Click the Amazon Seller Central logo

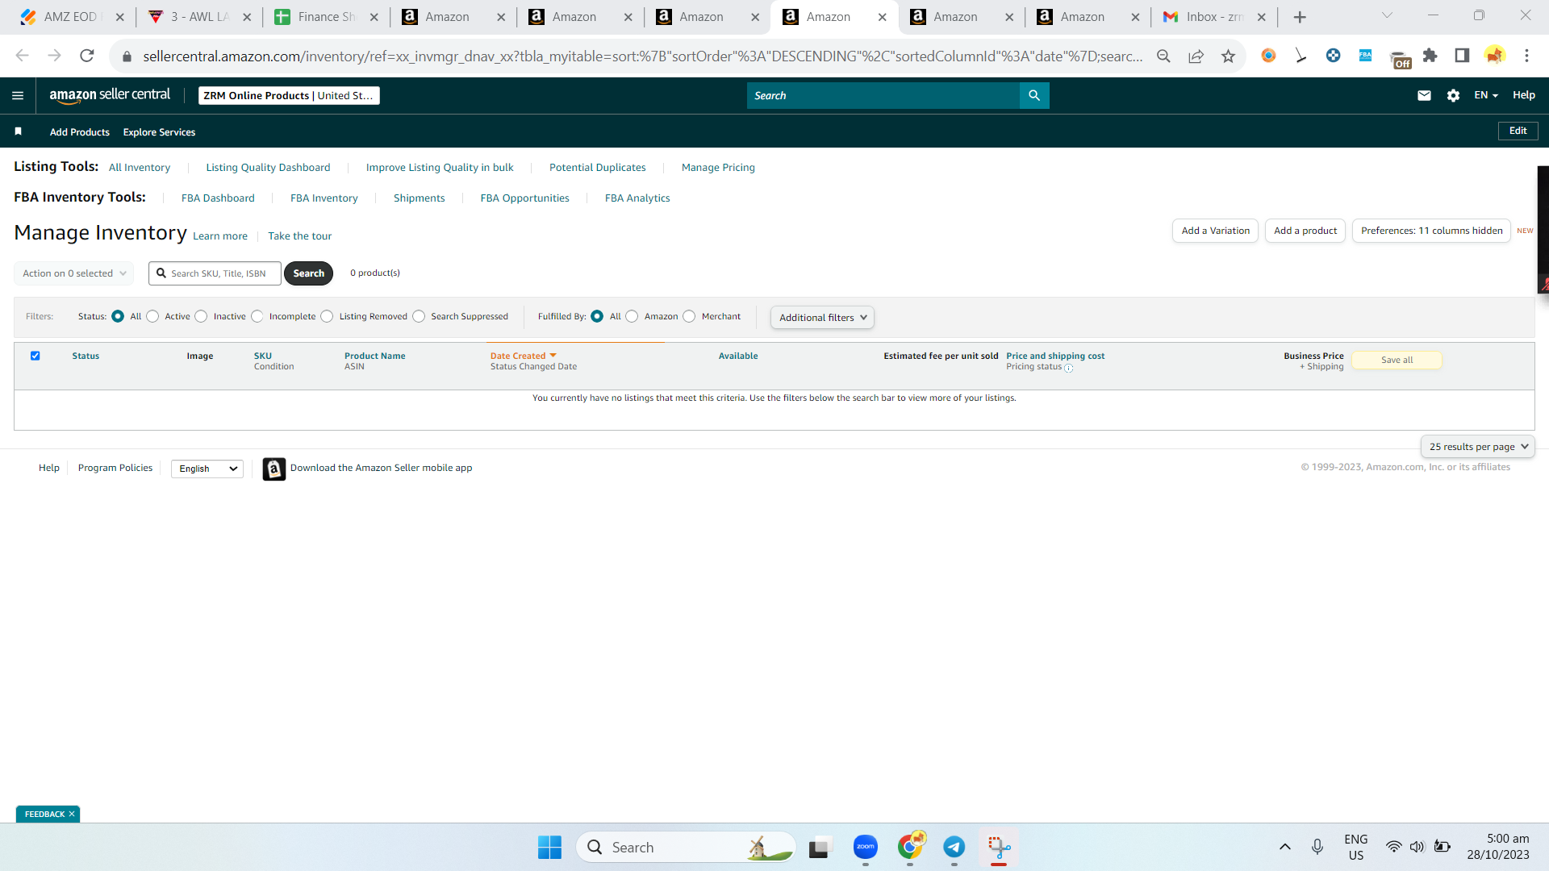[x=110, y=95]
